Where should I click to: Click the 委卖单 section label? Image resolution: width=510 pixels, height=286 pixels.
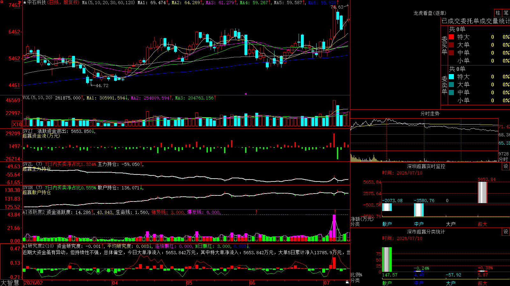point(444,85)
